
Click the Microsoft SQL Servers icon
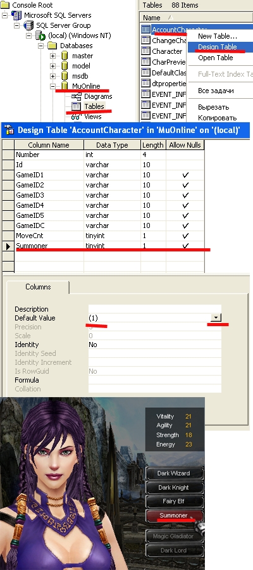pos(16,15)
